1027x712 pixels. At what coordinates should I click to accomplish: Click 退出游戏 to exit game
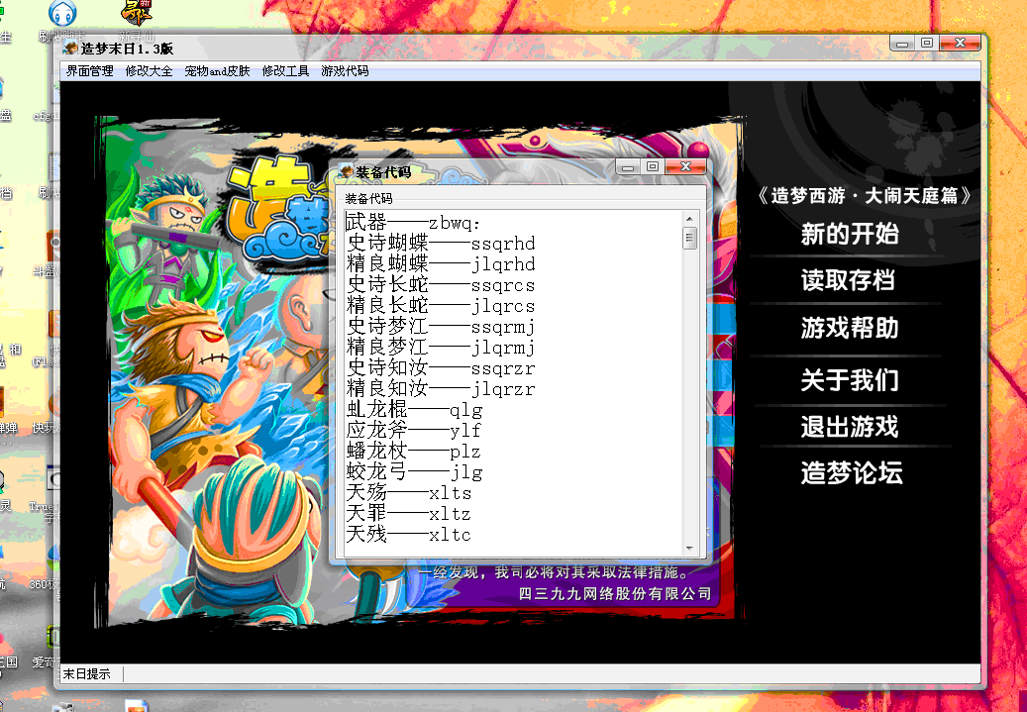point(850,427)
